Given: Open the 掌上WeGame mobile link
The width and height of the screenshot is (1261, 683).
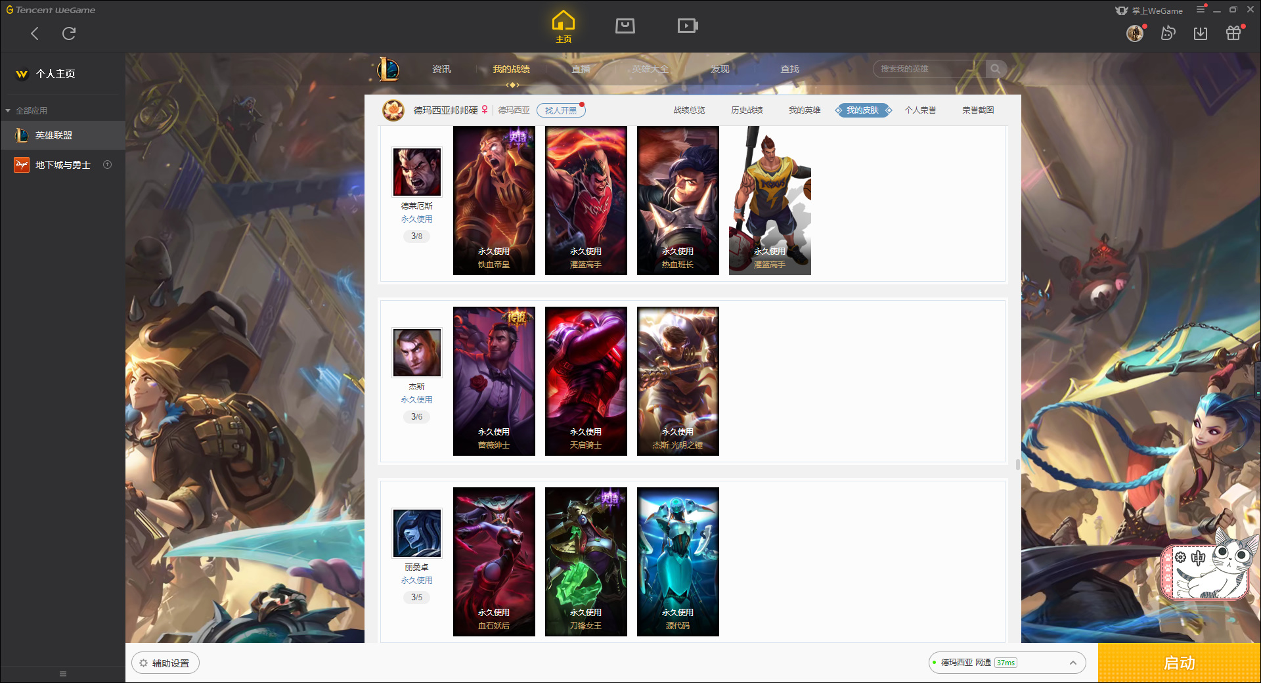Looking at the screenshot, I should tap(1149, 11).
